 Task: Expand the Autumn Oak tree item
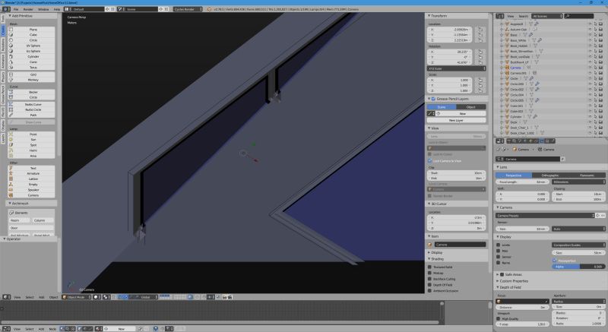(502, 30)
